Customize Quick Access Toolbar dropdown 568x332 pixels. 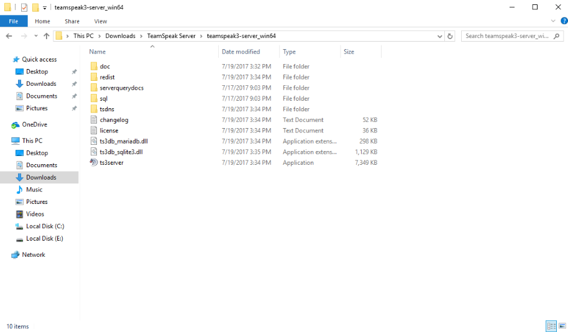point(45,7)
